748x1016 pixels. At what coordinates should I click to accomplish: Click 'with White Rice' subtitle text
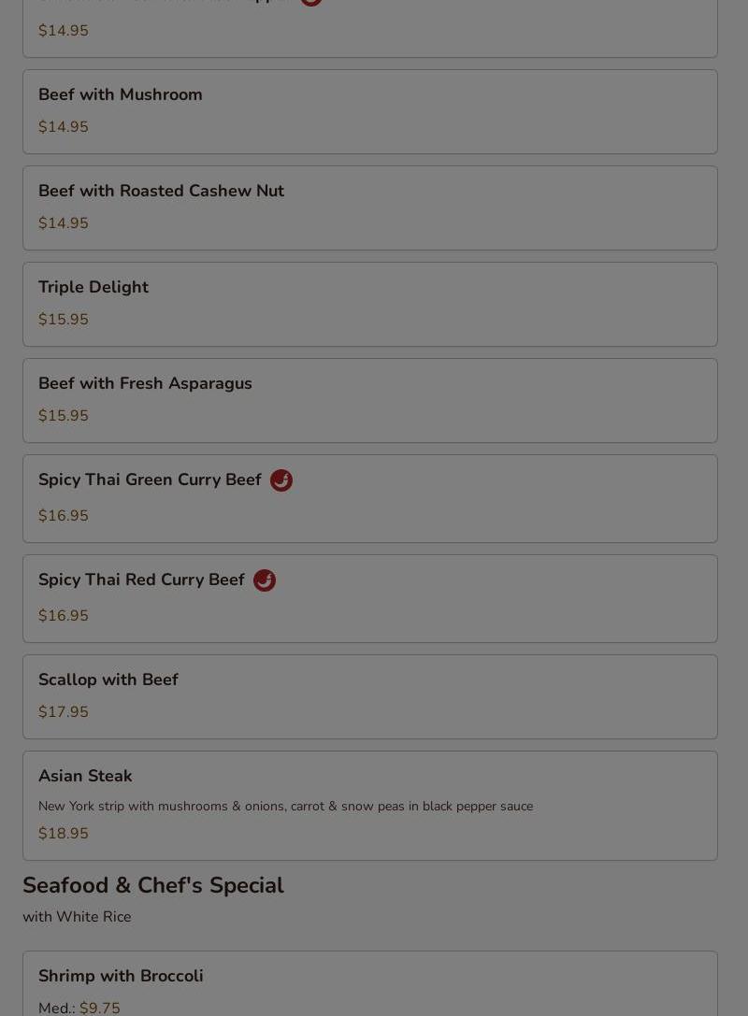[x=77, y=916]
